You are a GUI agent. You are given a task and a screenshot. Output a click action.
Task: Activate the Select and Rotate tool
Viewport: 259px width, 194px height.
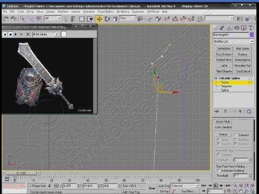(107, 19)
